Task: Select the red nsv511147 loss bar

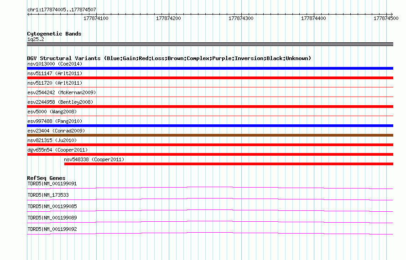Action: (x=210, y=78)
